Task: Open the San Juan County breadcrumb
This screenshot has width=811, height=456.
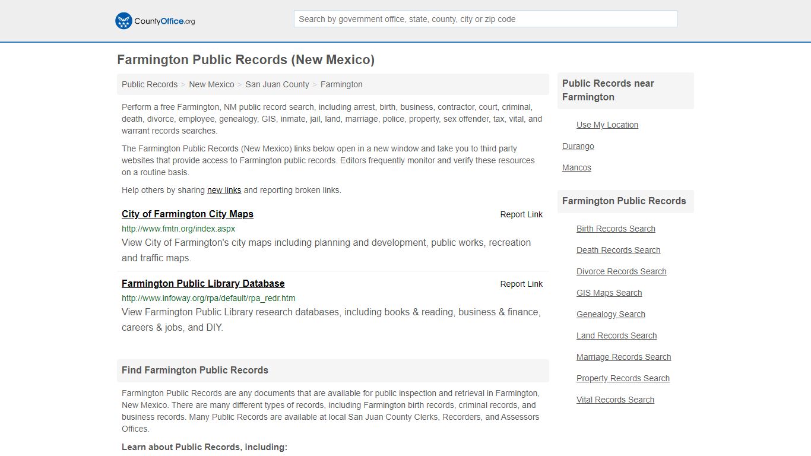Action: 277,84
